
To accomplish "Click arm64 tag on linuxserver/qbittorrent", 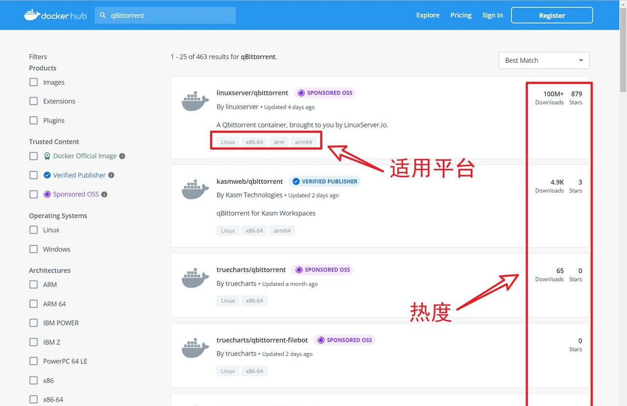I will point(303,142).
